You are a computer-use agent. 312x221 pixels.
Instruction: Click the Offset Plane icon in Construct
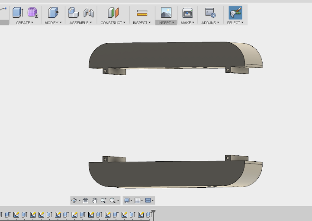[113, 13]
